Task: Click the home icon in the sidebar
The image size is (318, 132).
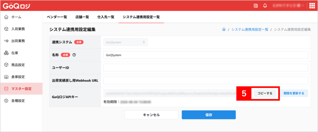Action: (6, 17)
